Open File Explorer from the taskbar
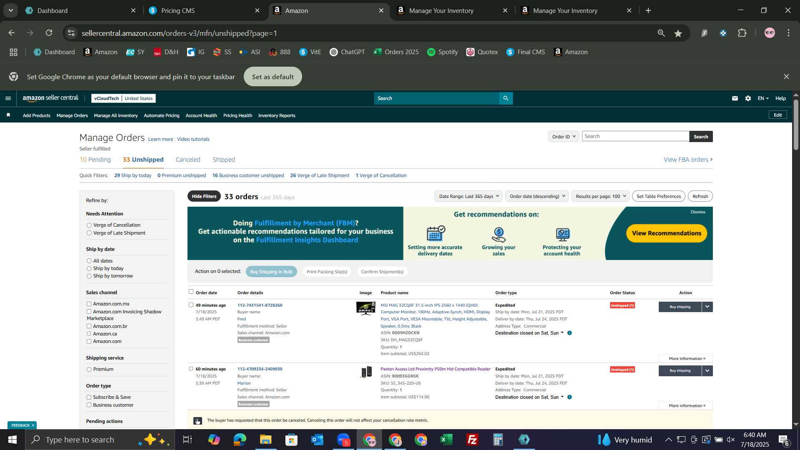 click(266, 440)
